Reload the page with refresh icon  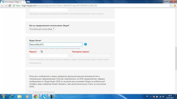[10, 5]
